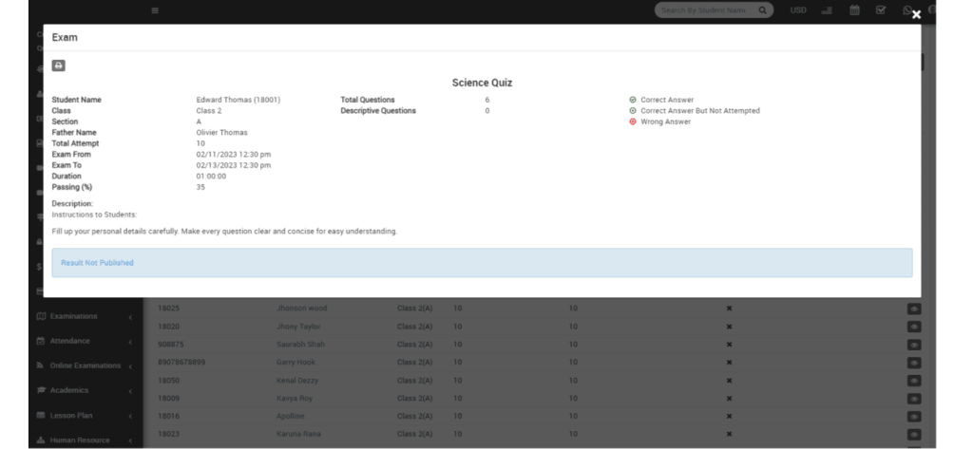This screenshot has width=973, height=449.
Task: Click eye icon in Kavya Roy row
Action: 914,399
